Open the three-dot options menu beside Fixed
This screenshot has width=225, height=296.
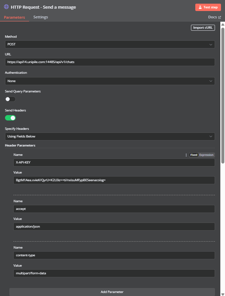[x=186, y=155]
